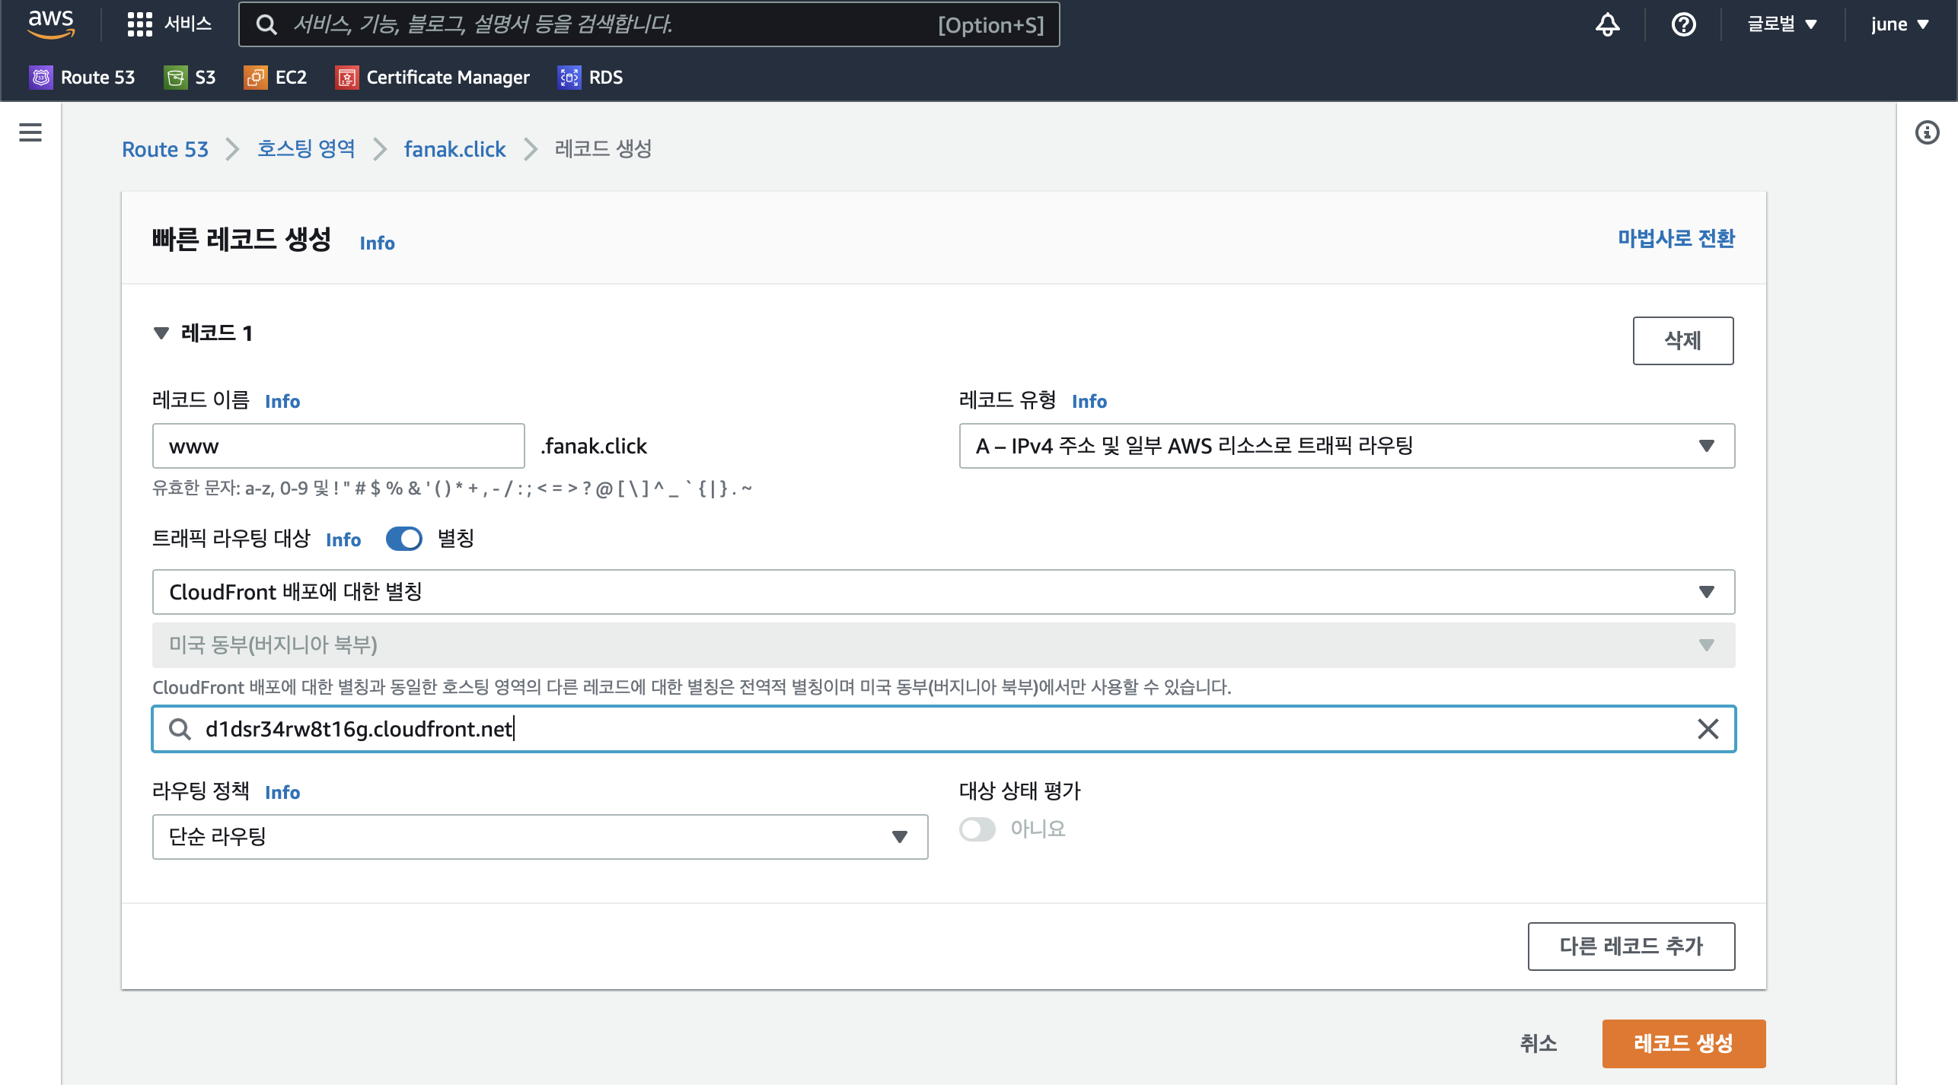
Task: Focus the record name field containing www
Action: (339, 446)
